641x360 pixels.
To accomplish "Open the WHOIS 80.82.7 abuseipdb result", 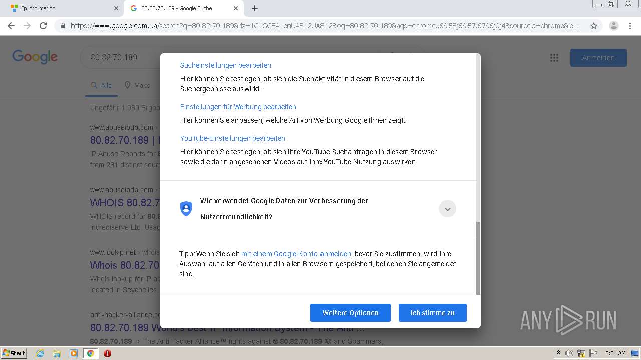I will [125, 203].
